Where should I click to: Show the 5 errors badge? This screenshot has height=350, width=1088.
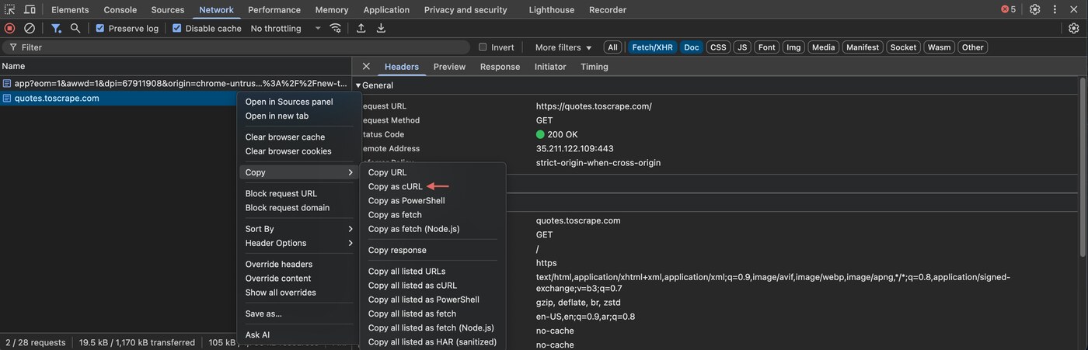[1008, 9]
